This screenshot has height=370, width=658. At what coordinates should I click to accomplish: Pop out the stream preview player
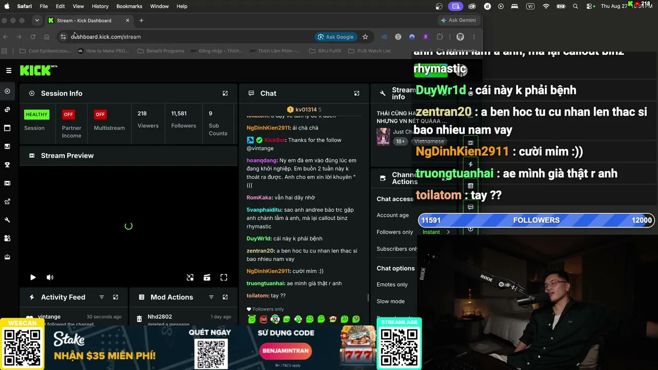190,277
